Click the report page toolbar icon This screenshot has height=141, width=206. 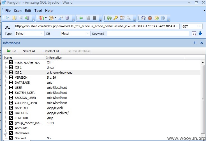click(21, 18)
